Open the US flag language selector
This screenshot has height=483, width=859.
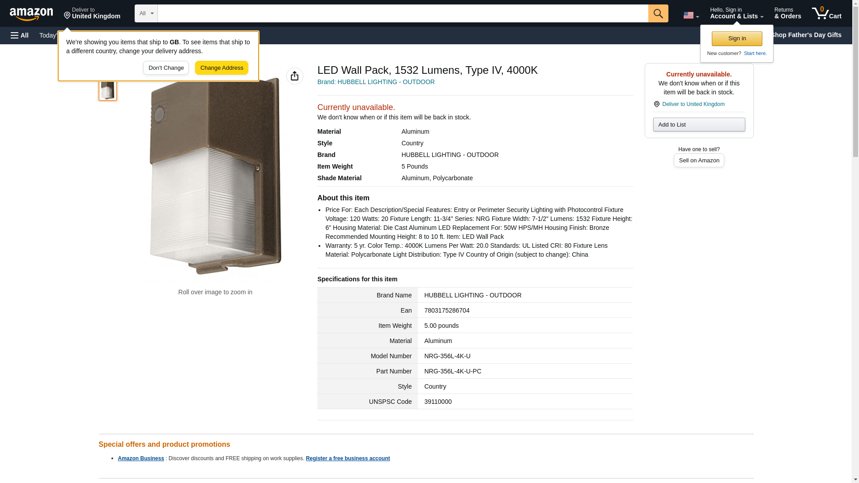click(690, 15)
